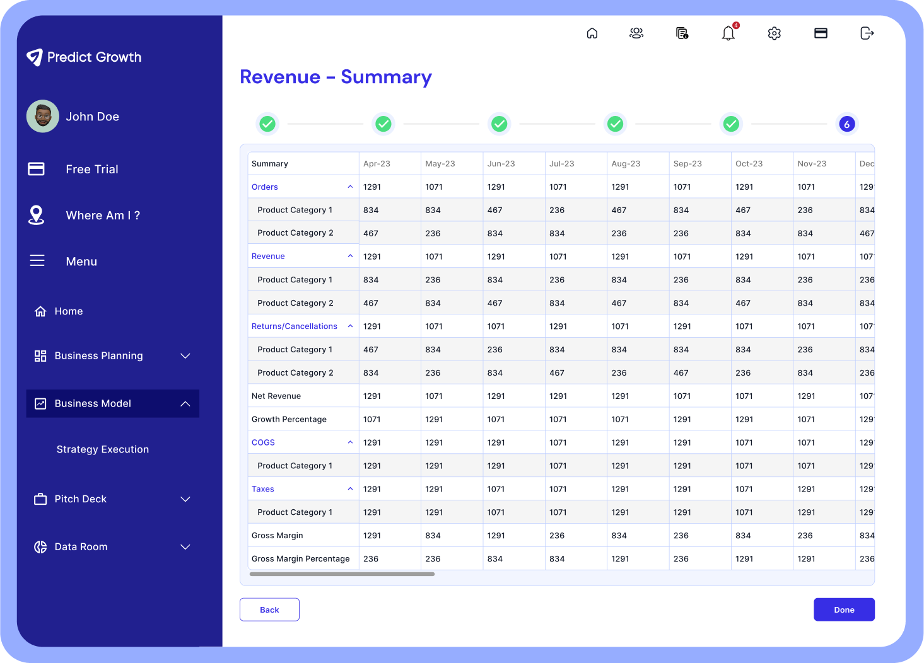Open the users group icon

(x=636, y=33)
